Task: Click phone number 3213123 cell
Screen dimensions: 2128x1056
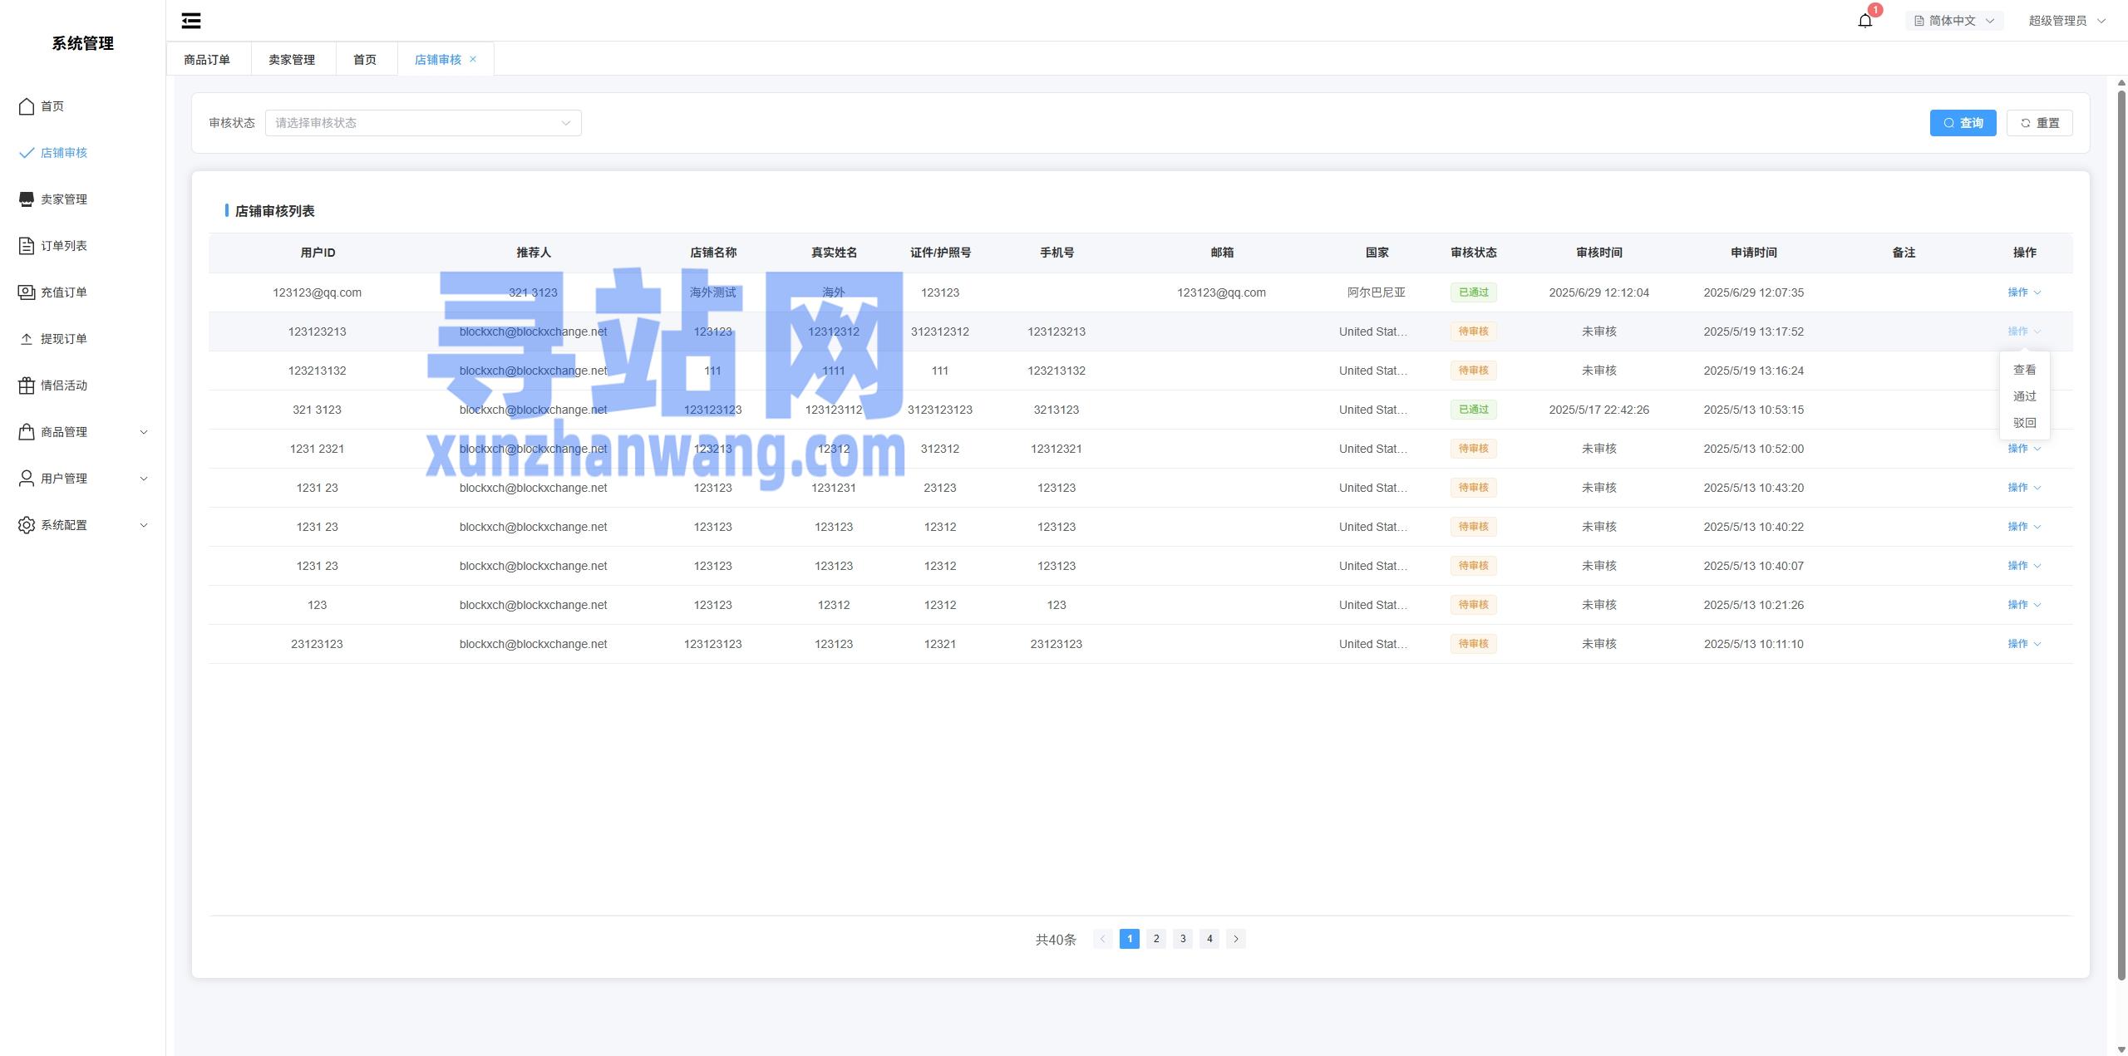Action: [1056, 410]
